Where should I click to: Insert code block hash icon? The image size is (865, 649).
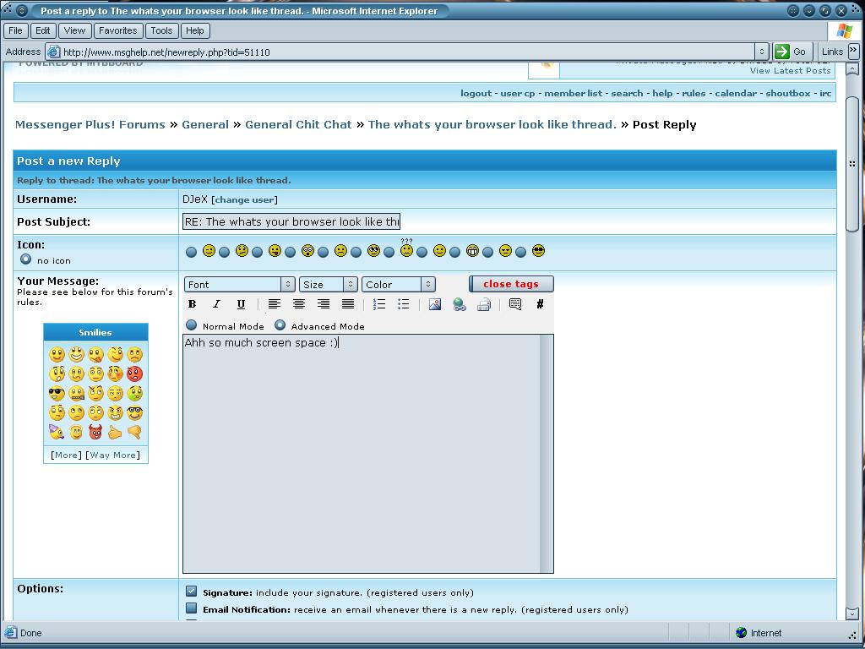(x=540, y=304)
